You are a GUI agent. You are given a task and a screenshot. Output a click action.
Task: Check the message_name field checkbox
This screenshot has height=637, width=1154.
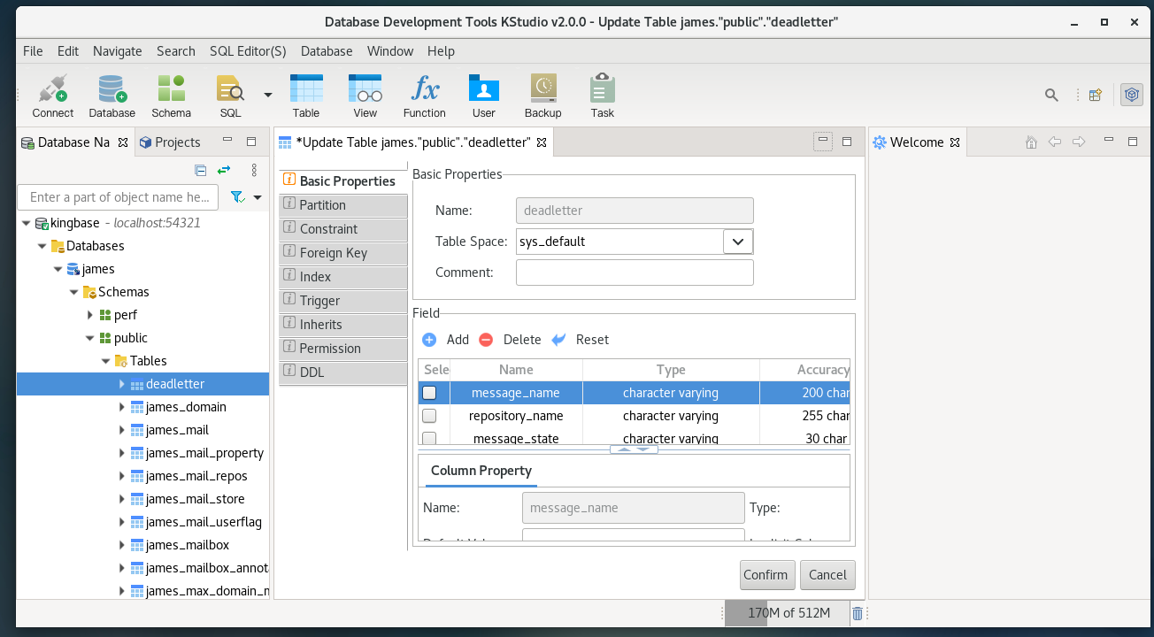click(x=429, y=393)
